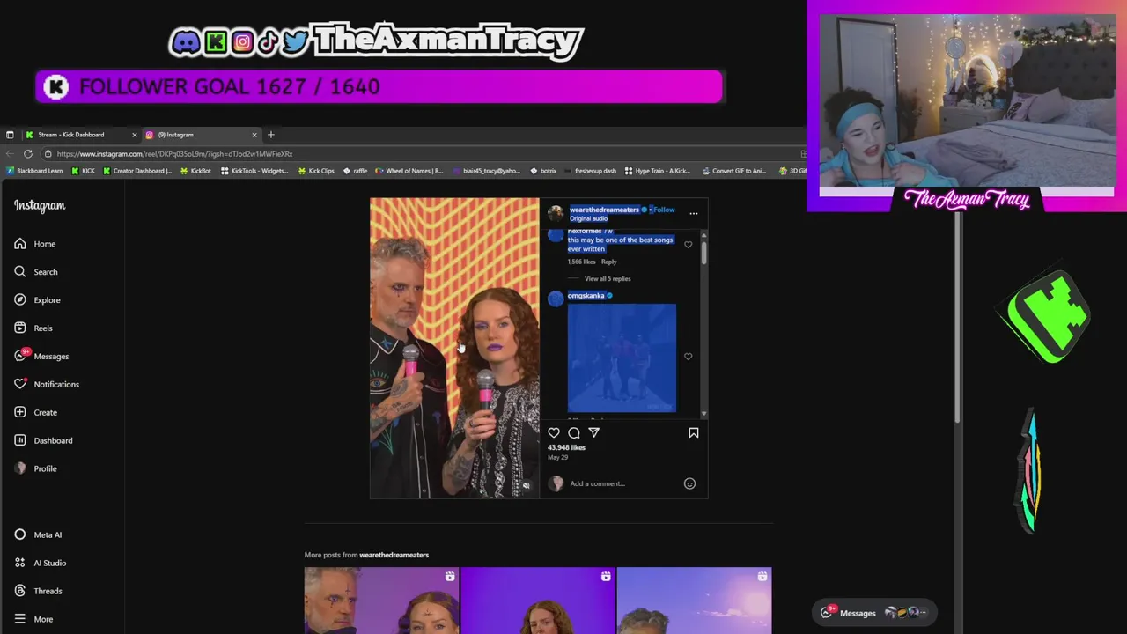Open Instagram Search panel

click(36, 272)
